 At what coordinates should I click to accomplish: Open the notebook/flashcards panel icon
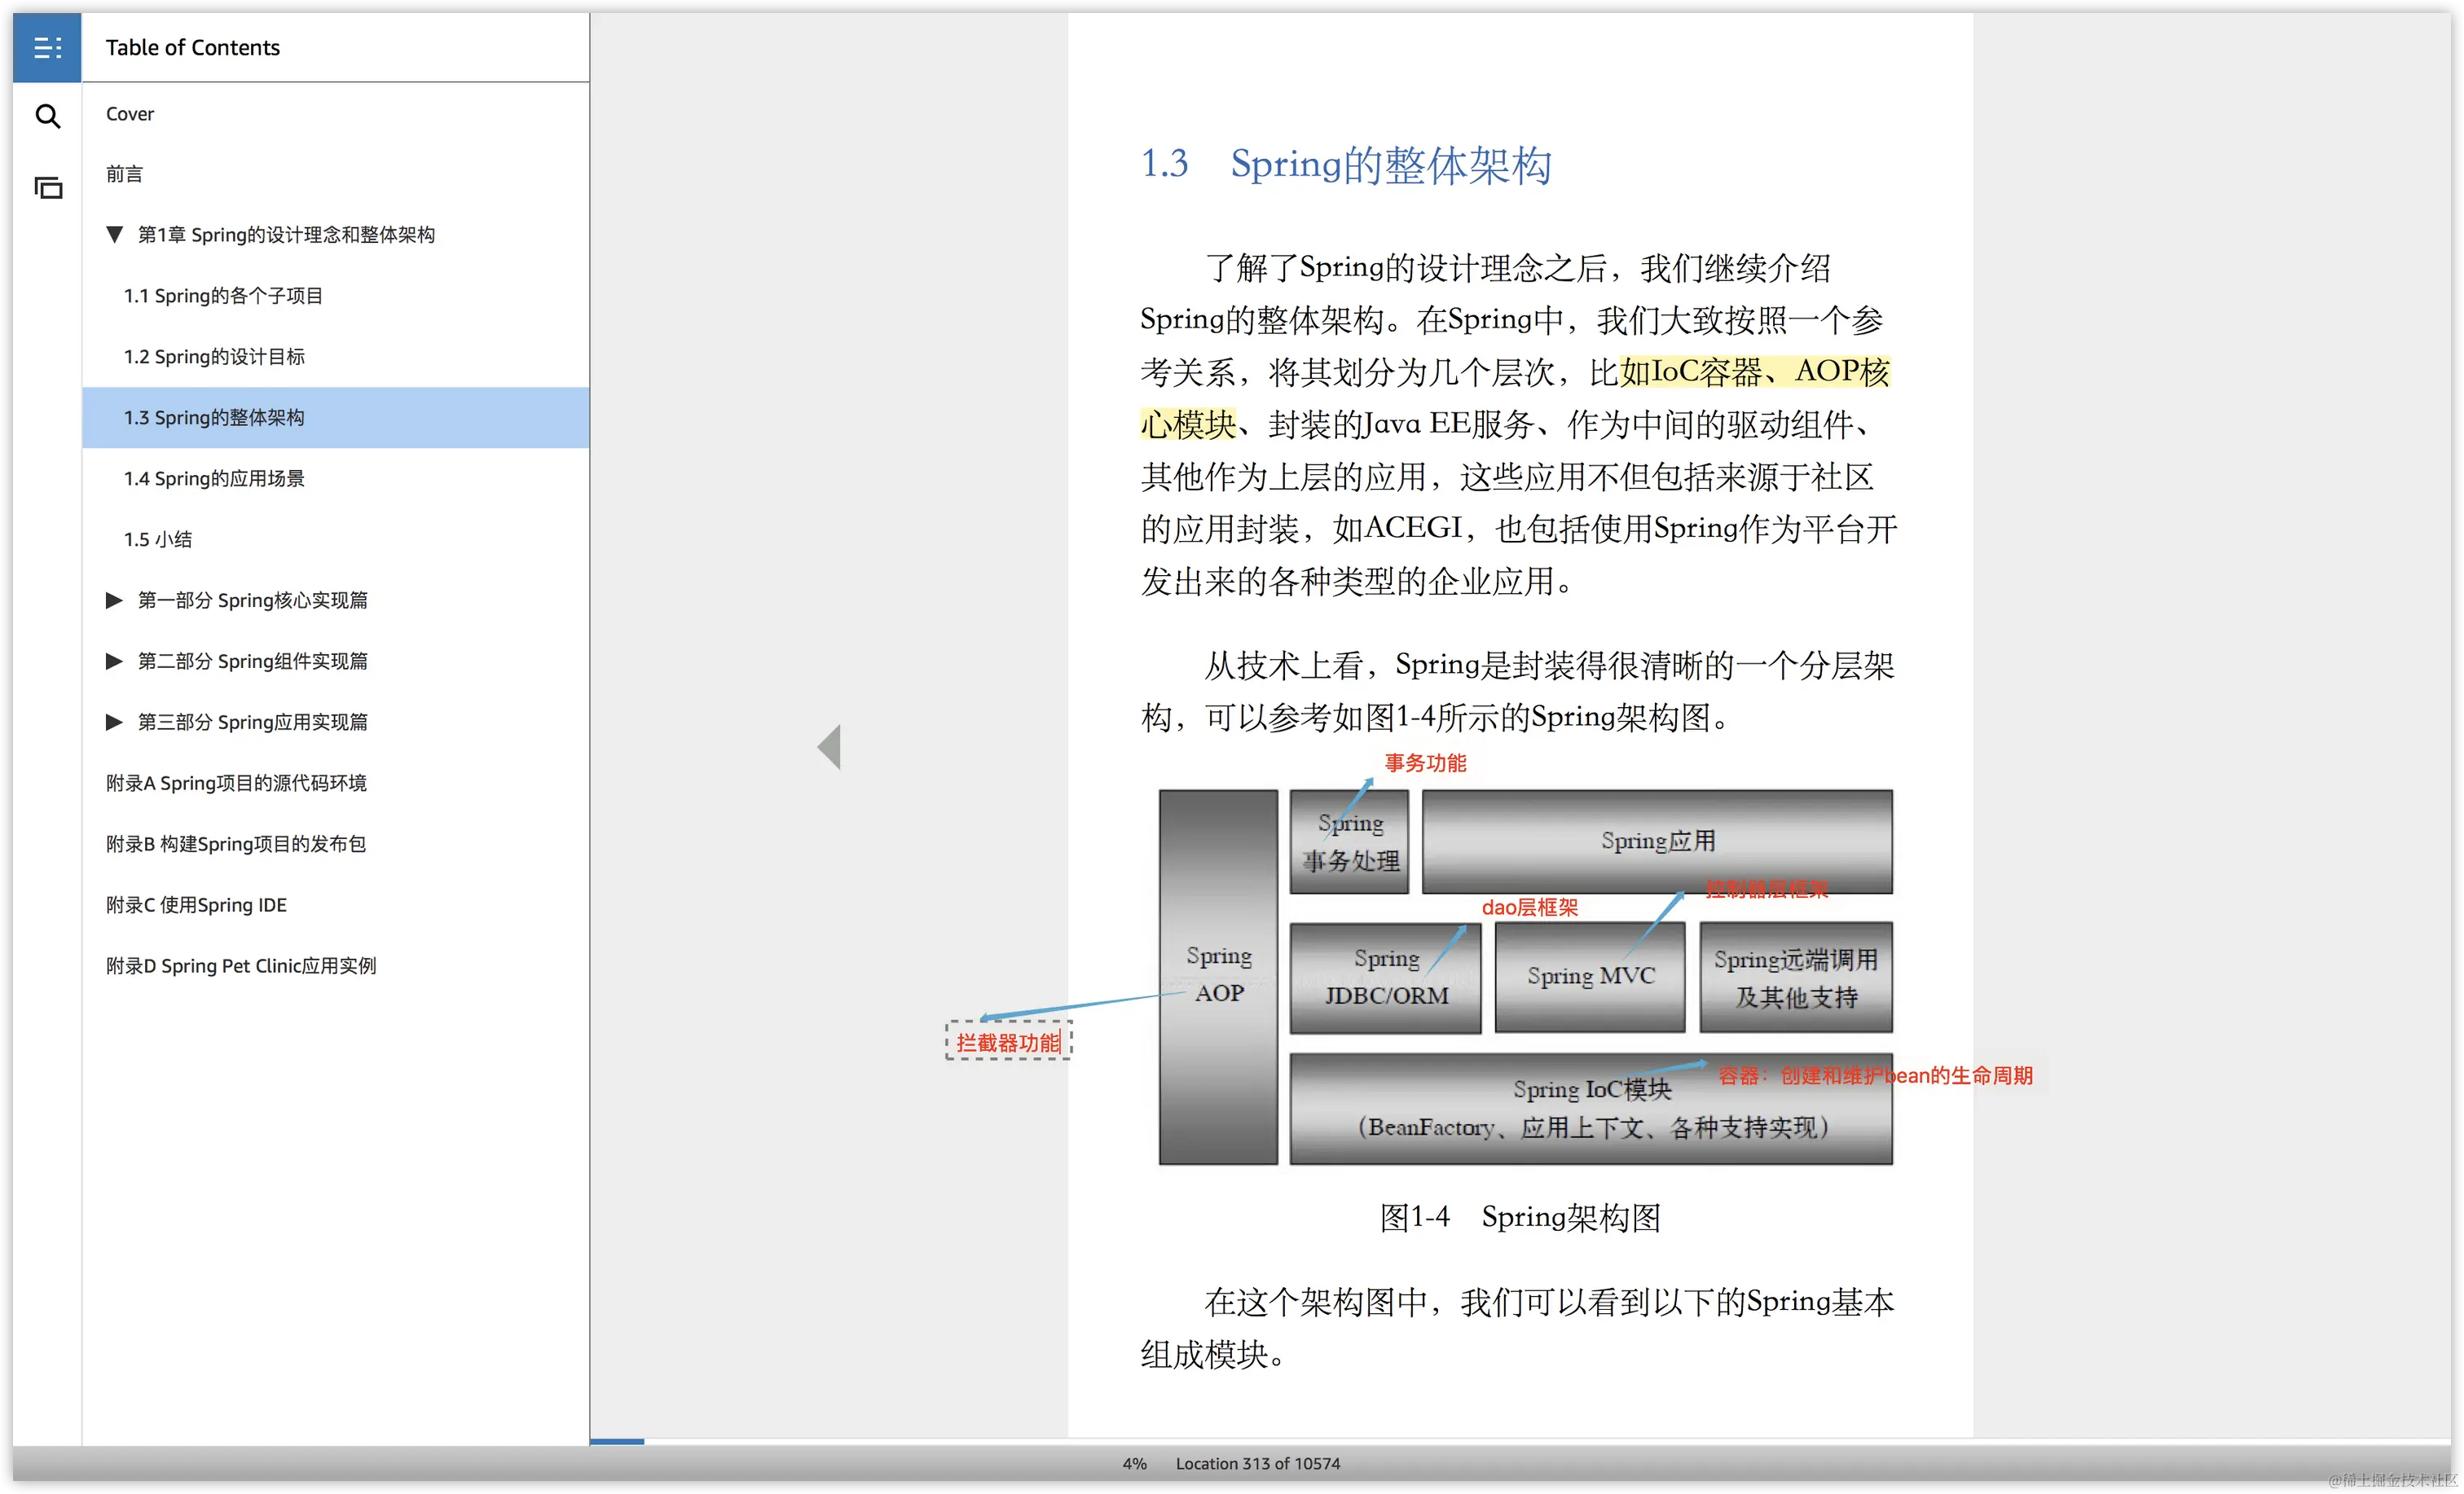[47, 187]
